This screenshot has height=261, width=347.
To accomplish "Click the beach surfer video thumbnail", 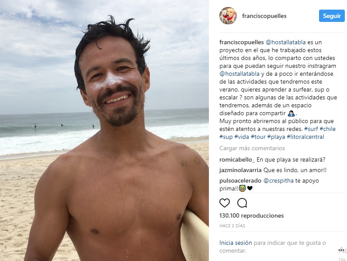I will pos(104,130).
